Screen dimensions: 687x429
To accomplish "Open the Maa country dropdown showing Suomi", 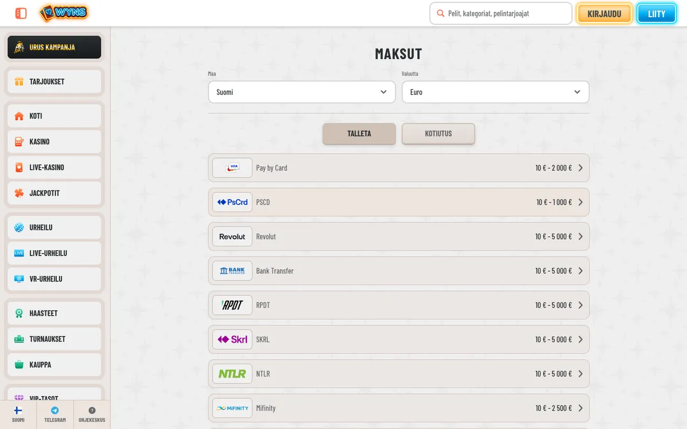I will (302, 92).
